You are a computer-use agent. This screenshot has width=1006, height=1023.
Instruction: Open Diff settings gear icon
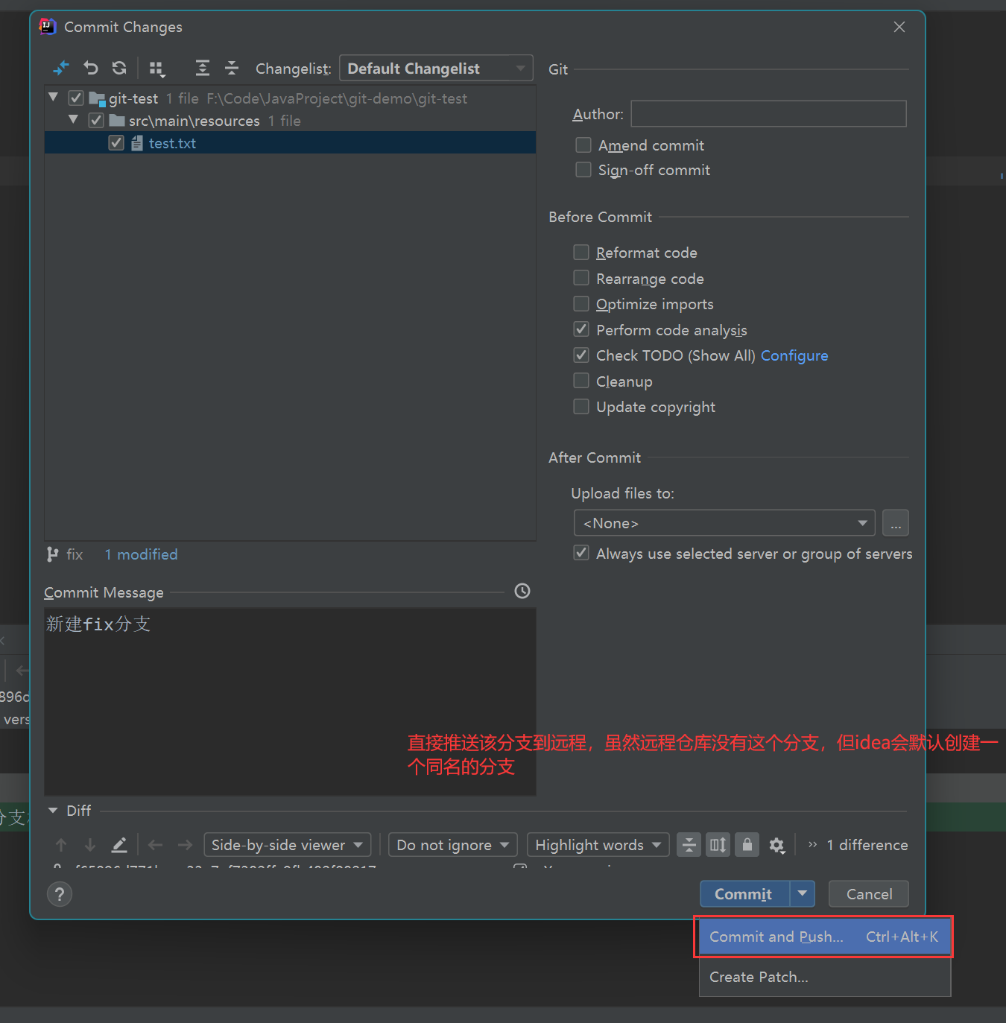(777, 844)
